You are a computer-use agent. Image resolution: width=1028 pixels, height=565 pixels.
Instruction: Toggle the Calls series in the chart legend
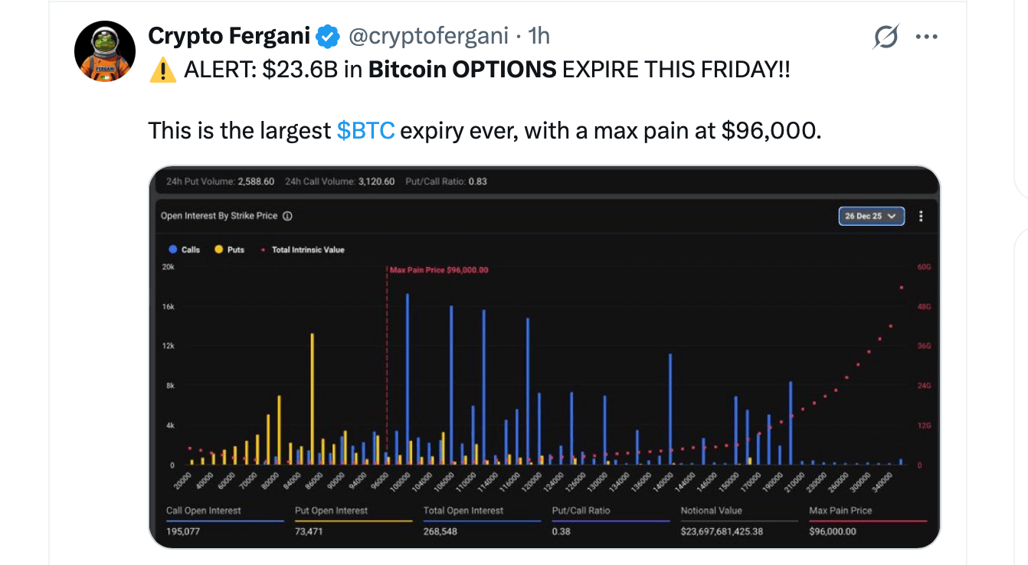tap(184, 250)
